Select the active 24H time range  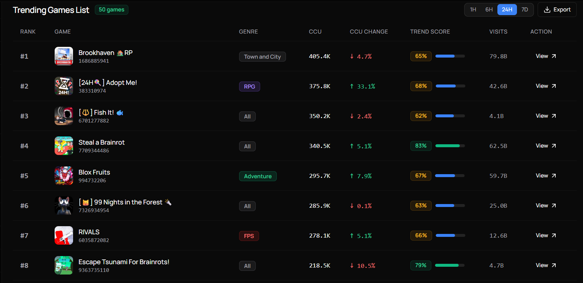coord(507,10)
